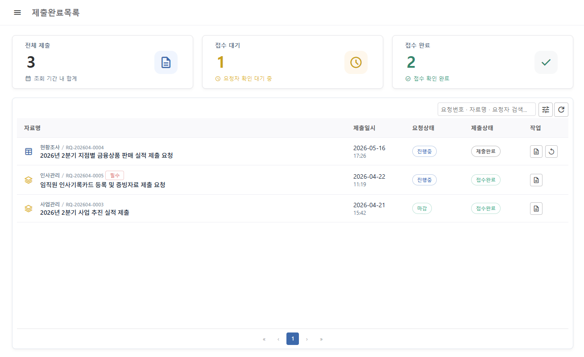Click the 2026-04-22 submission date
Image resolution: width=584 pixels, height=357 pixels.
click(x=369, y=176)
